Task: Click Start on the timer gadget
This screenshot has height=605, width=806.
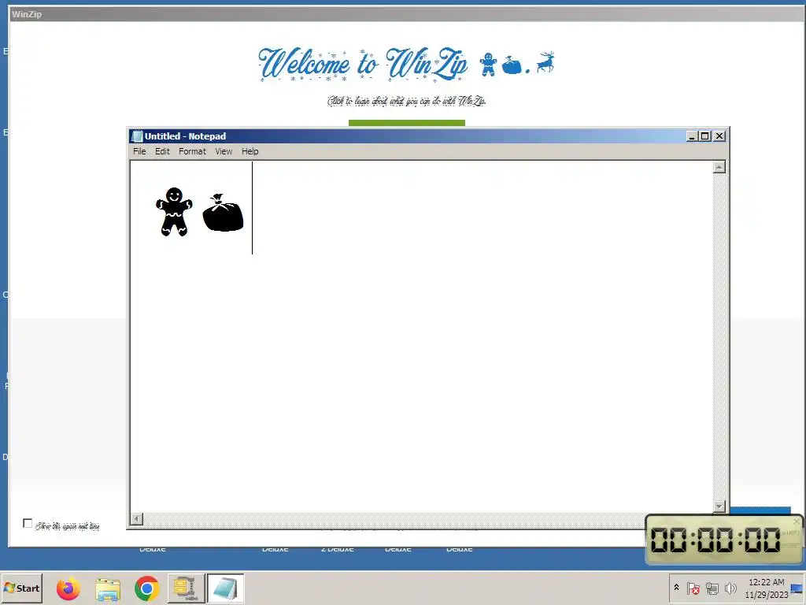Action: [x=790, y=533]
